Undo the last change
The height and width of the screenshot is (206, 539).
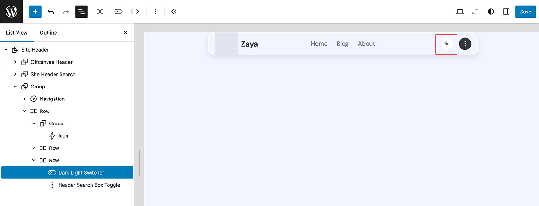(50, 12)
